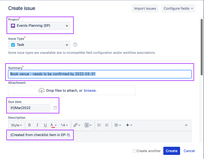The width and height of the screenshot is (204, 159).
Task: Apply italic formatting in description toolbar
Action: [x=37, y=125]
